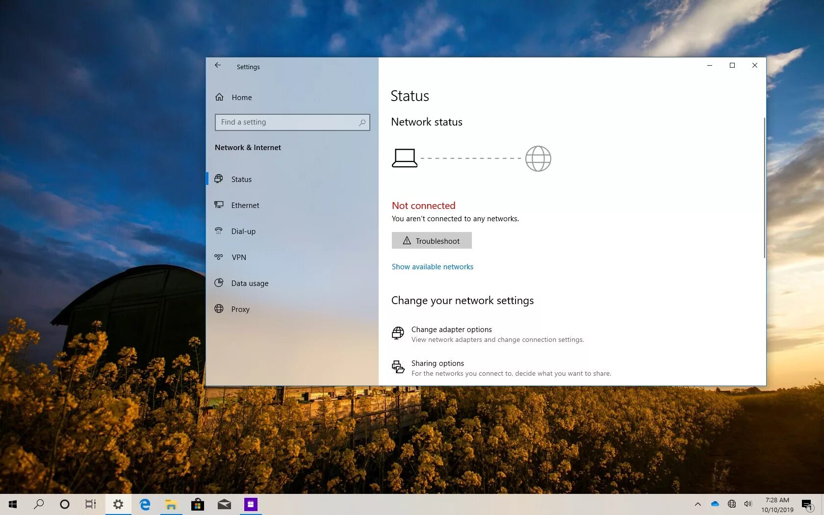Click the Ethernet adapter icon in sidebar

click(x=220, y=205)
